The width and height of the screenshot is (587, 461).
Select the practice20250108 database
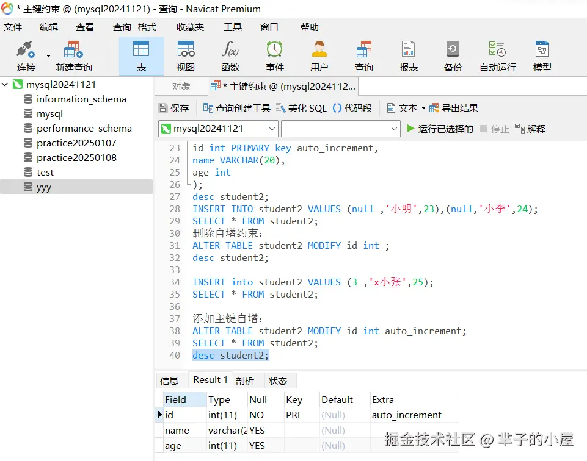76,158
